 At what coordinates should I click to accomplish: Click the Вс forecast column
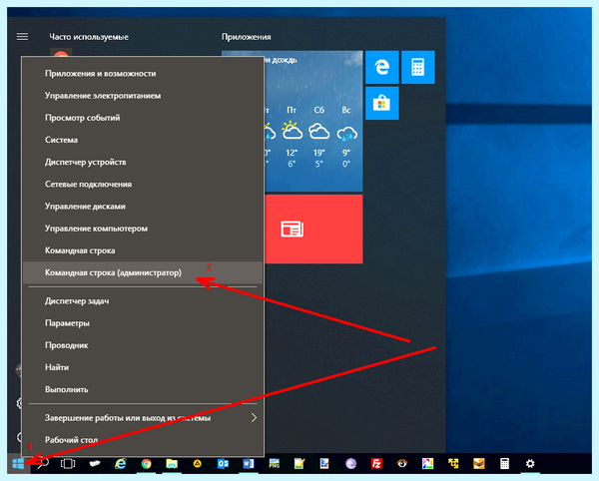click(x=346, y=137)
